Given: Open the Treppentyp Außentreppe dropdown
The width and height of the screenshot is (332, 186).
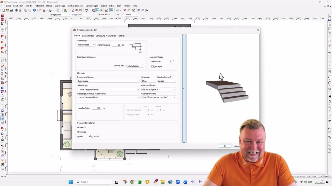Looking at the screenshot, I should 86,45.
